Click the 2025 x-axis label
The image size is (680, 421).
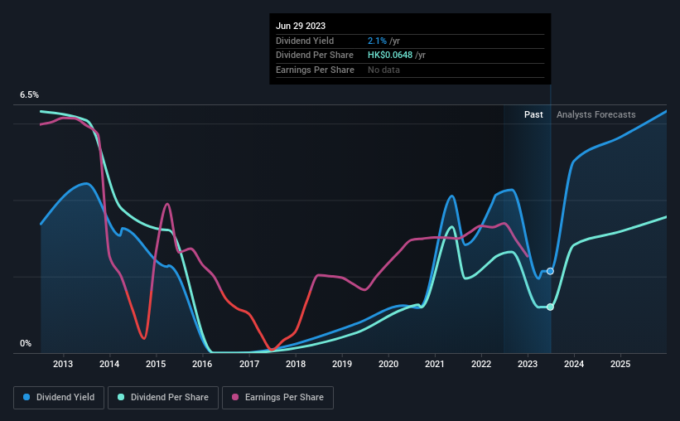point(620,364)
